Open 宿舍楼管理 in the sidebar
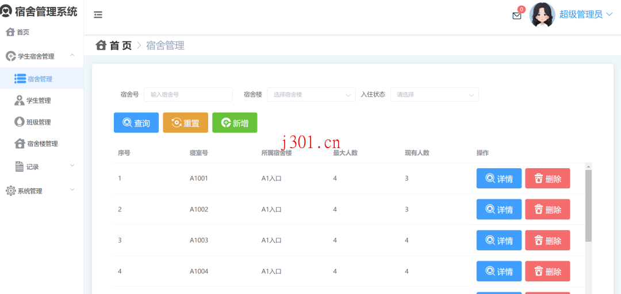 [43, 144]
